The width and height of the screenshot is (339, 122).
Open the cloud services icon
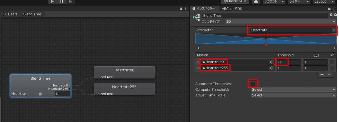256,2
